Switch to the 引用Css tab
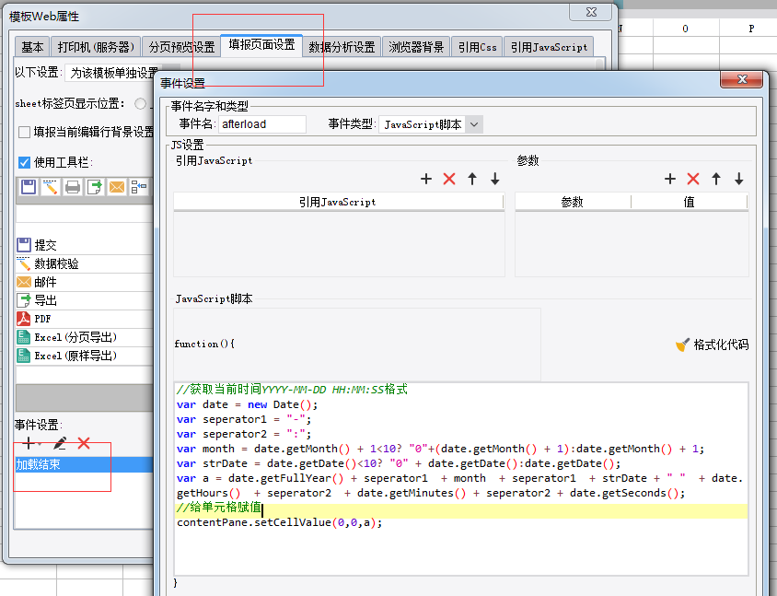 coord(477,47)
